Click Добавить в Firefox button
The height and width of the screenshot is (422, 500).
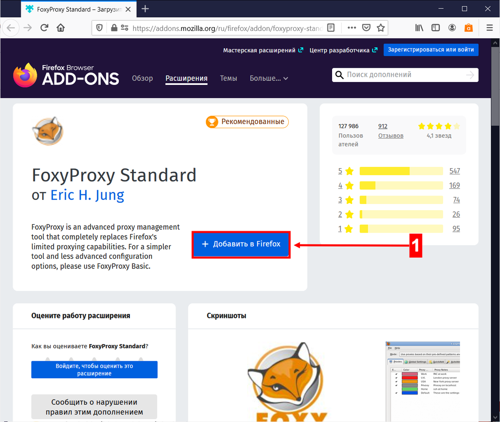point(241,244)
